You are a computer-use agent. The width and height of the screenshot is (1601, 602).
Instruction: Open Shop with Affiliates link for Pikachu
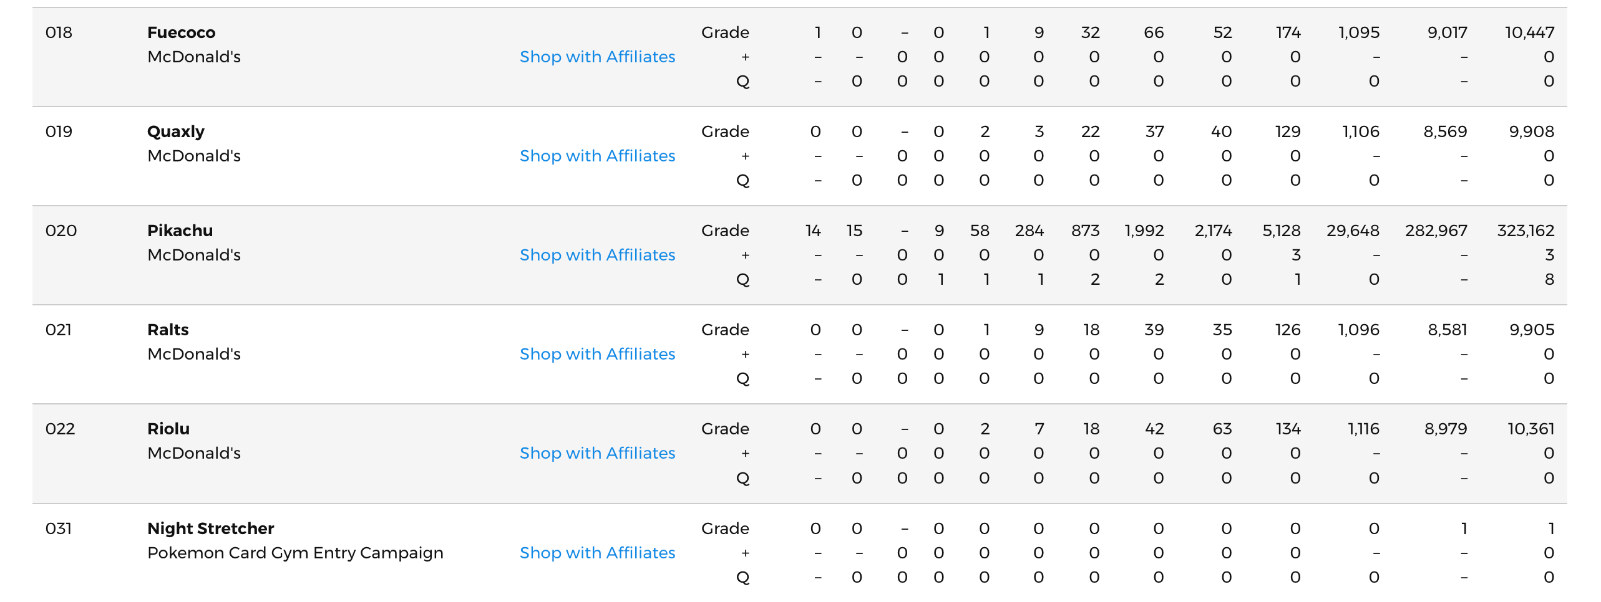[x=597, y=255]
